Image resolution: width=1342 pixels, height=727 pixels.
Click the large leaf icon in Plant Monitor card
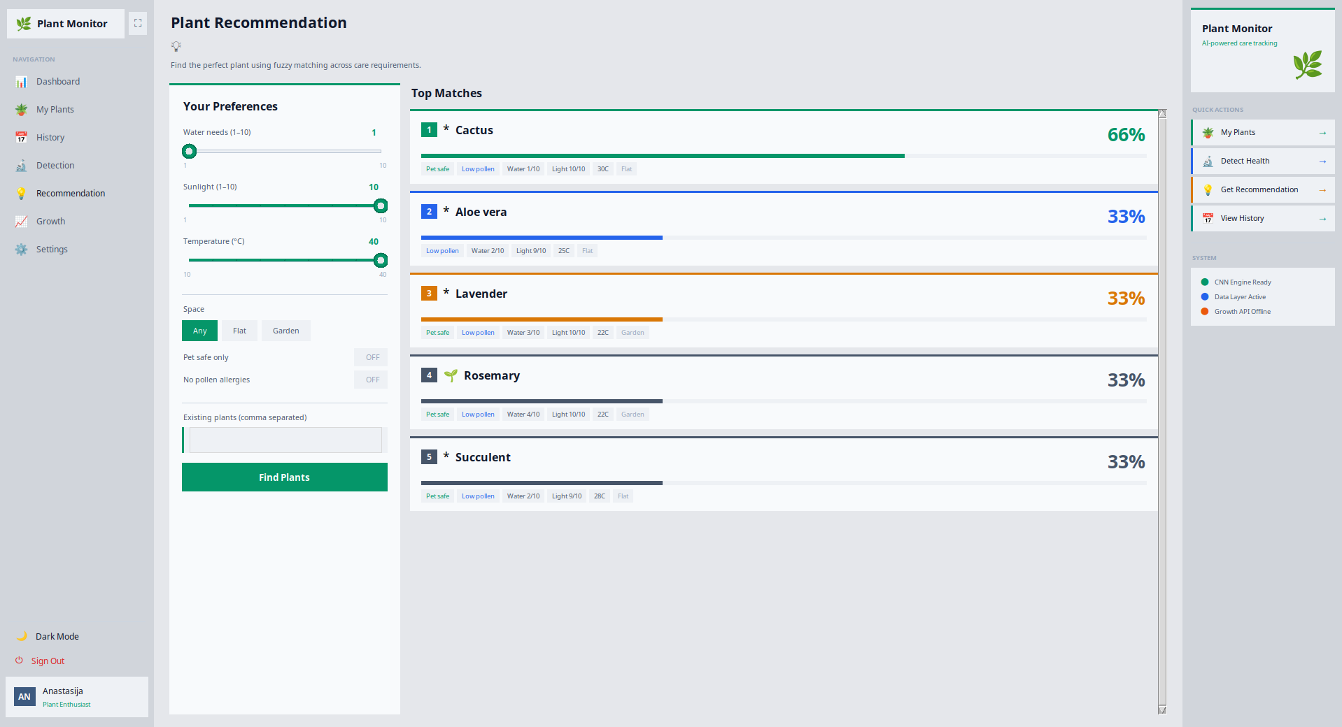coord(1308,64)
